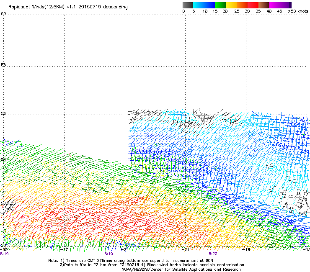Viewport: 310px width, 272px height.
Task: Click the gray 0-5 knots color band
Action: [x=188, y=5]
